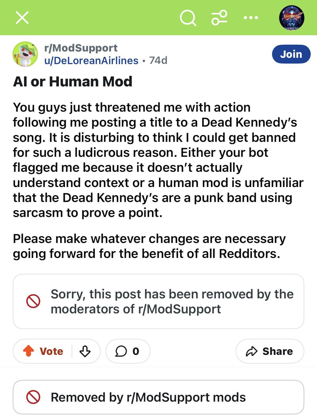Click the red prohibited icon in removal notice
Image resolution: width=317 pixels, height=420 pixels.
point(33,301)
